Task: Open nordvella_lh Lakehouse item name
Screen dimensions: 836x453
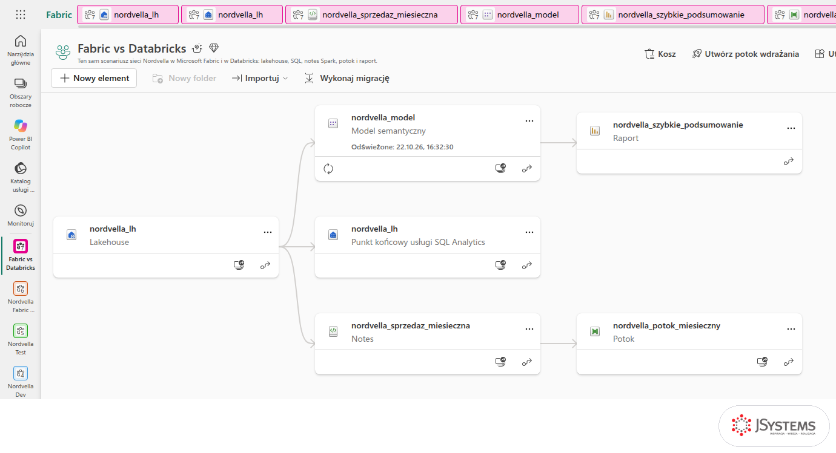Action: tap(113, 229)
